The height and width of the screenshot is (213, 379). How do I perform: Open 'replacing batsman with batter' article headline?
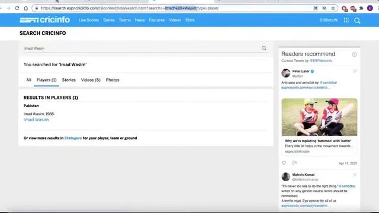click(318, 141)
